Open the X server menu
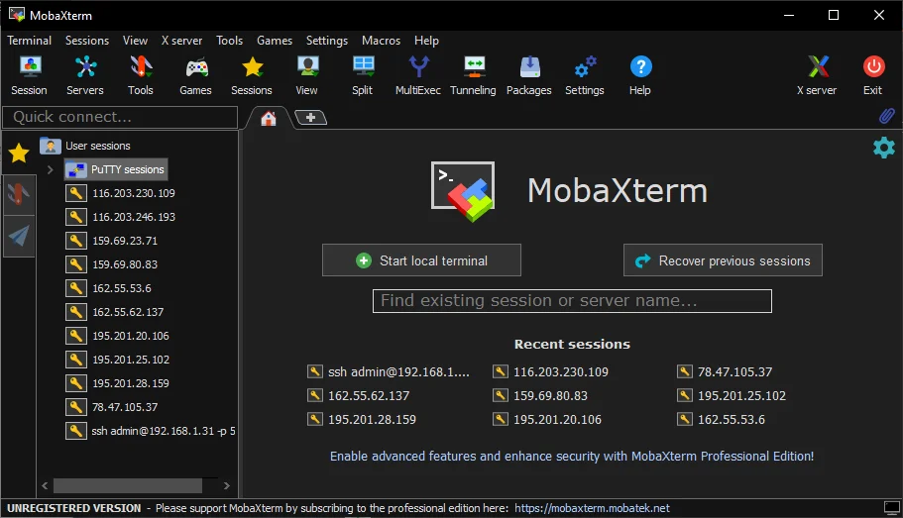This screenshot has width=903, height=518. point(182,41)
